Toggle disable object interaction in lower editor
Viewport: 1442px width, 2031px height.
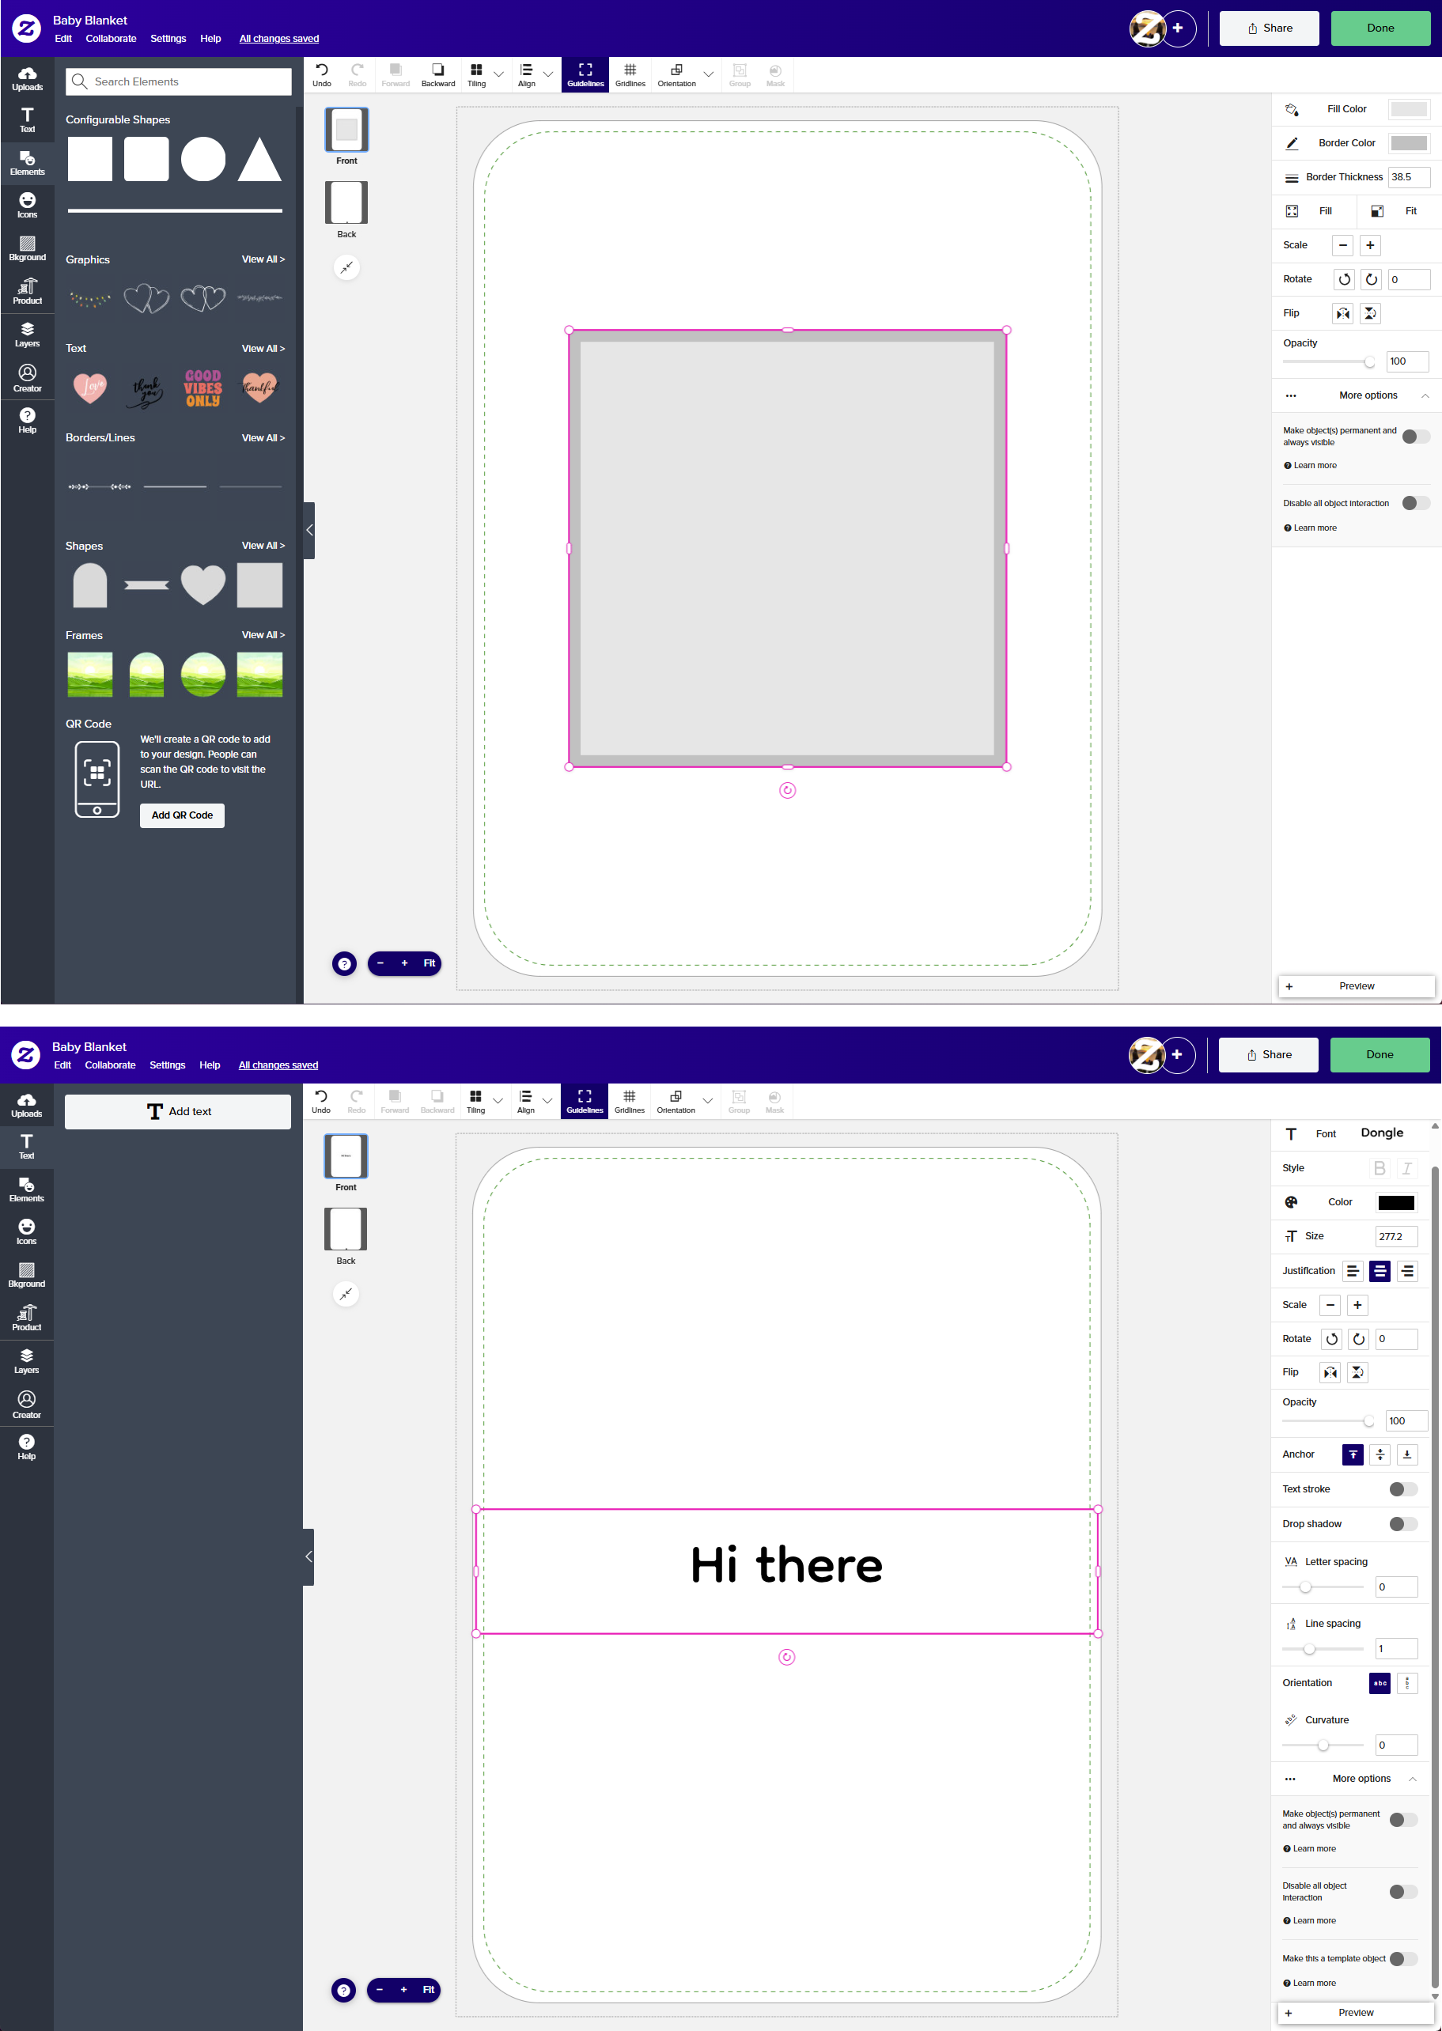coord(1403,1892)
